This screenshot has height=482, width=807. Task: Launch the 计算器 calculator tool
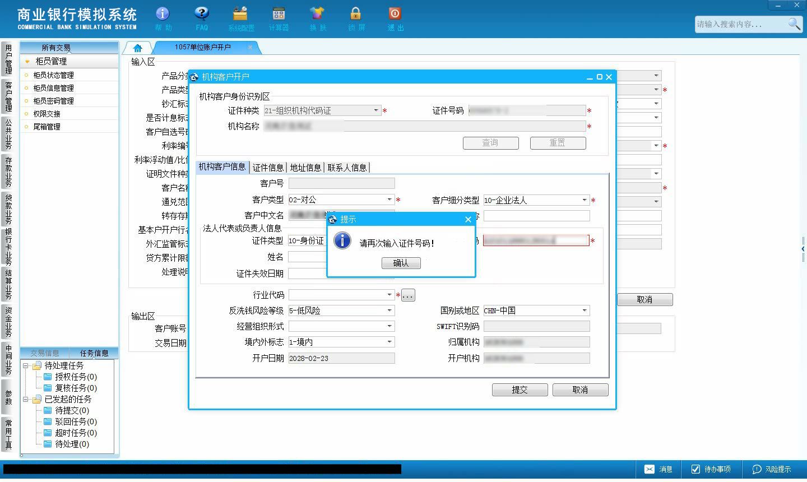point(279,13)
